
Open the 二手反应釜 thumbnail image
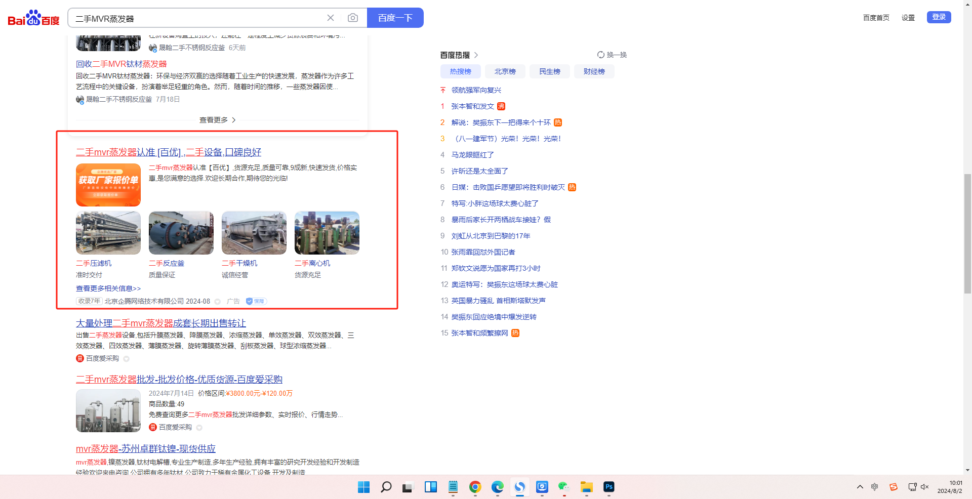[x=181, y=233]
